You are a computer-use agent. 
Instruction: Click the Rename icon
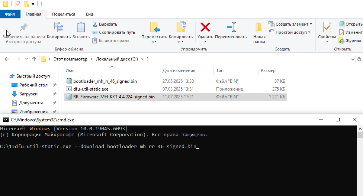tap(231, 27)
